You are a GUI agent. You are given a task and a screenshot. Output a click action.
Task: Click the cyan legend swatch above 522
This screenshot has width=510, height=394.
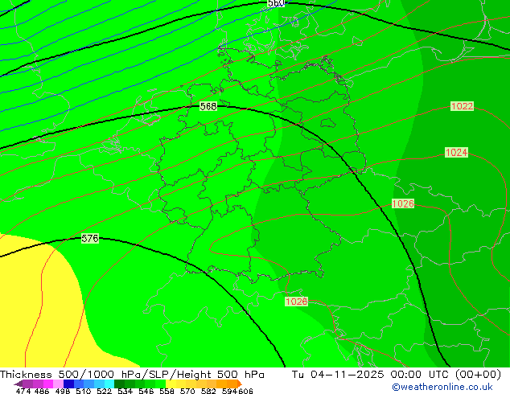109,384
